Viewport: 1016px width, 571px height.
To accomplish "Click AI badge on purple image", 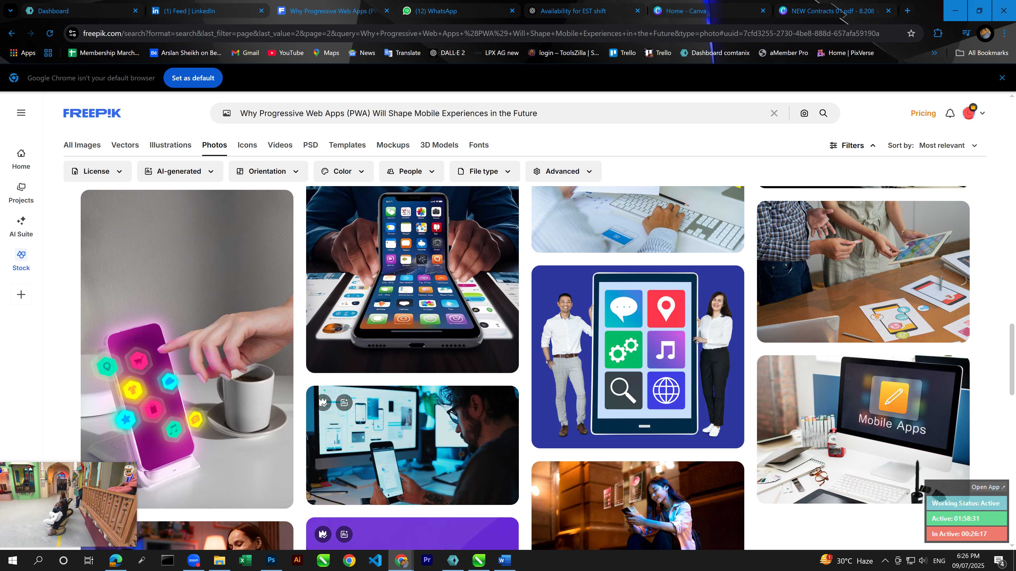I will [x=344, y=534].
